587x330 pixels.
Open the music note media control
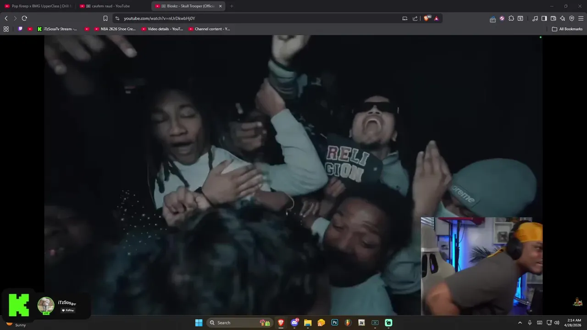click(535, 18)
